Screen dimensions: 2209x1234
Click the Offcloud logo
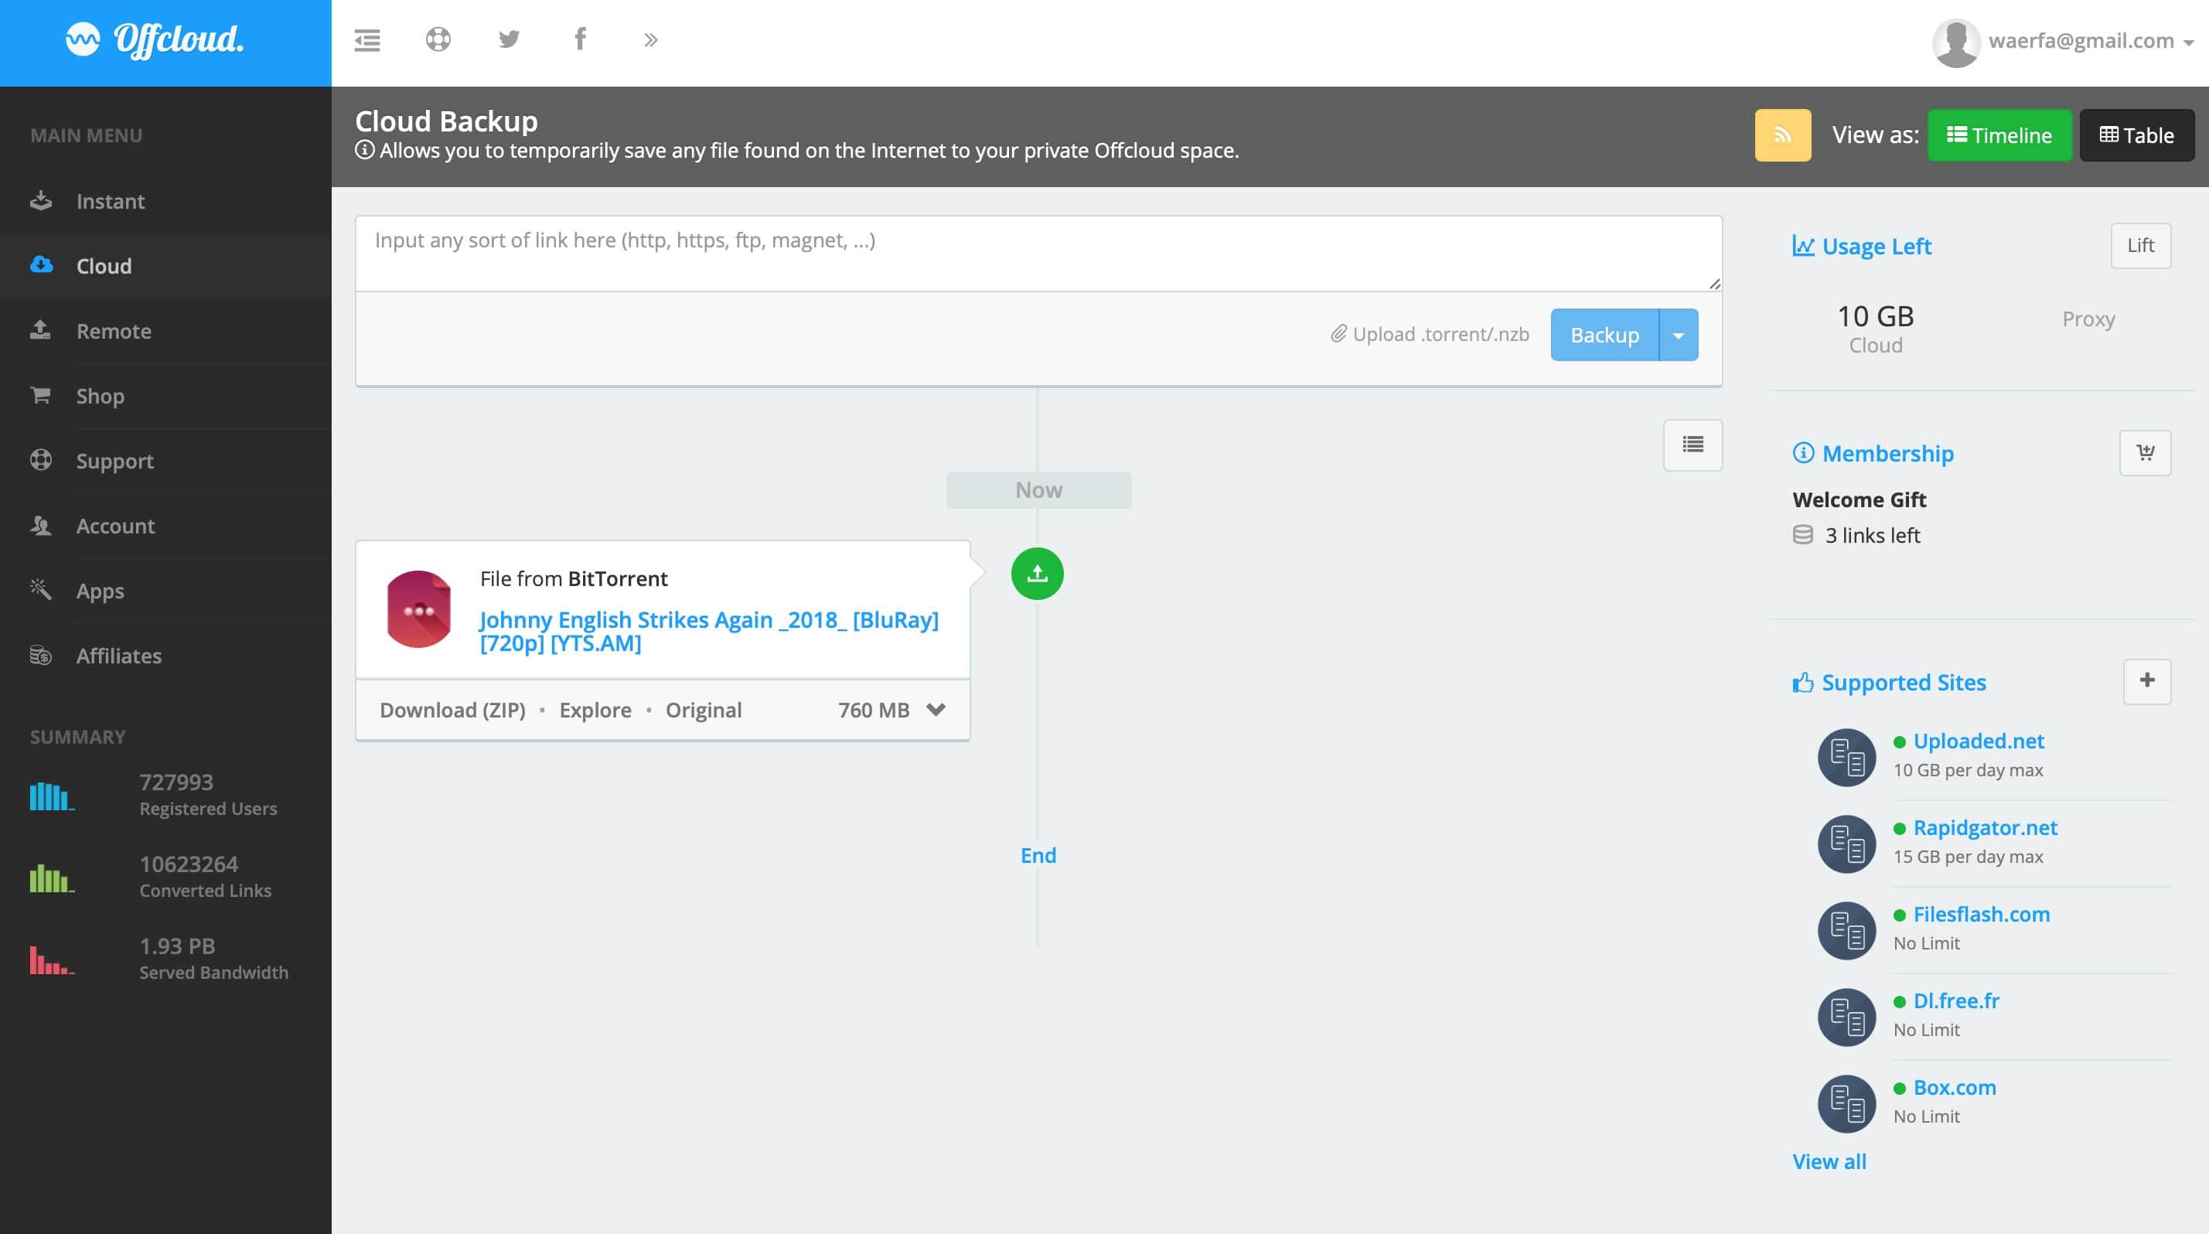point(155,39)
